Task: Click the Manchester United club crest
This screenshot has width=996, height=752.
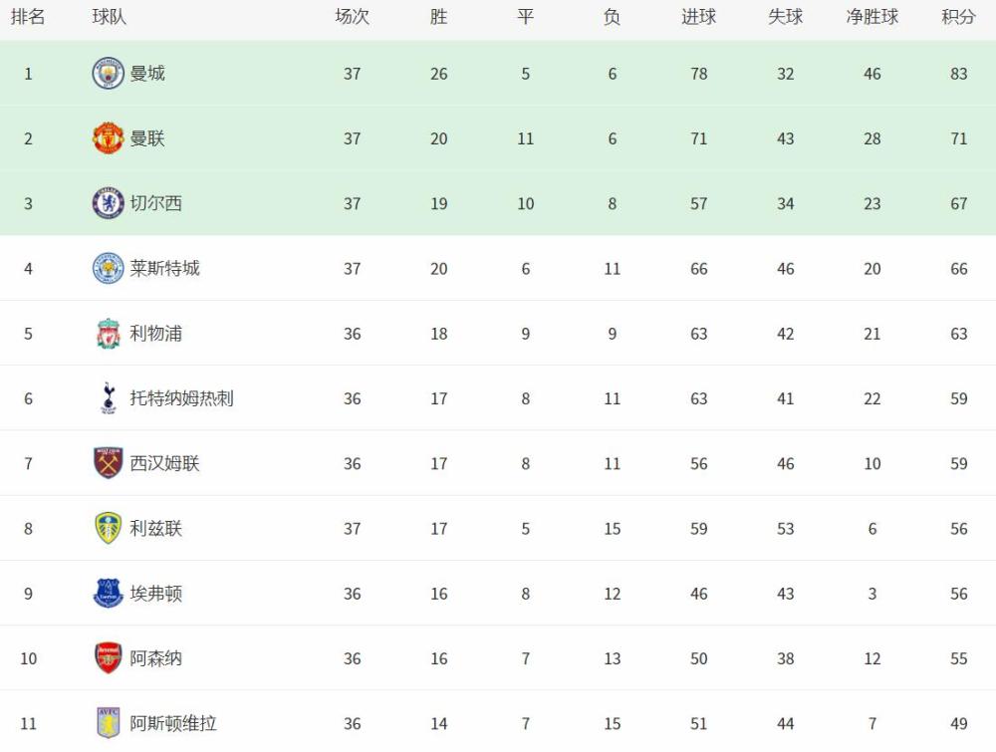Action: coord(108,138)
